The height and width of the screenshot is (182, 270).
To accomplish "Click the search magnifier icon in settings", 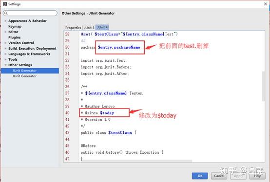I will point(6,13).
